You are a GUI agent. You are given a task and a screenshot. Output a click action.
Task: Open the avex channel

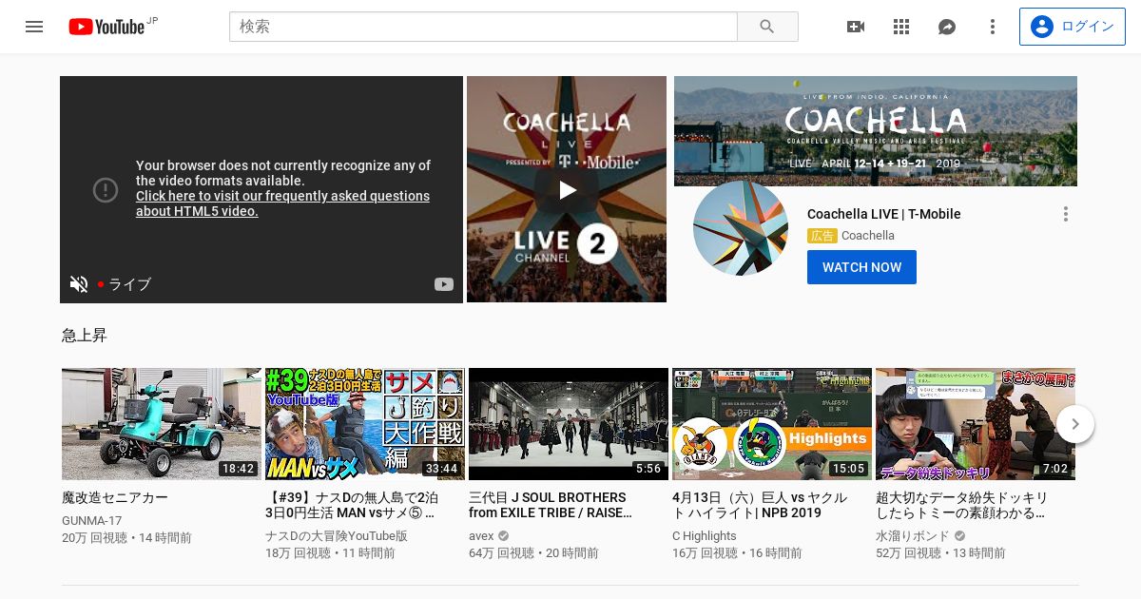481,536
